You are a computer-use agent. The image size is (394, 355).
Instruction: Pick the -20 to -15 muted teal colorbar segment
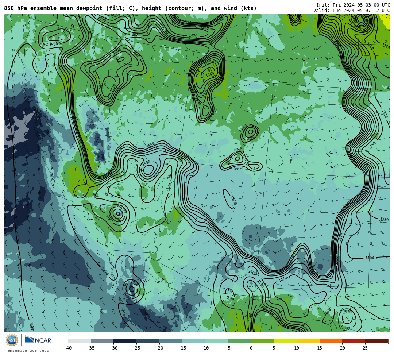coord(171,341)
